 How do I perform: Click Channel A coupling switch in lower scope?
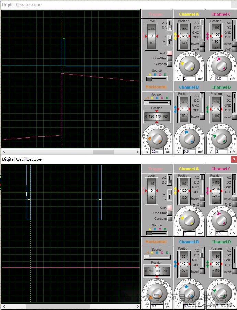pos(202,185)
